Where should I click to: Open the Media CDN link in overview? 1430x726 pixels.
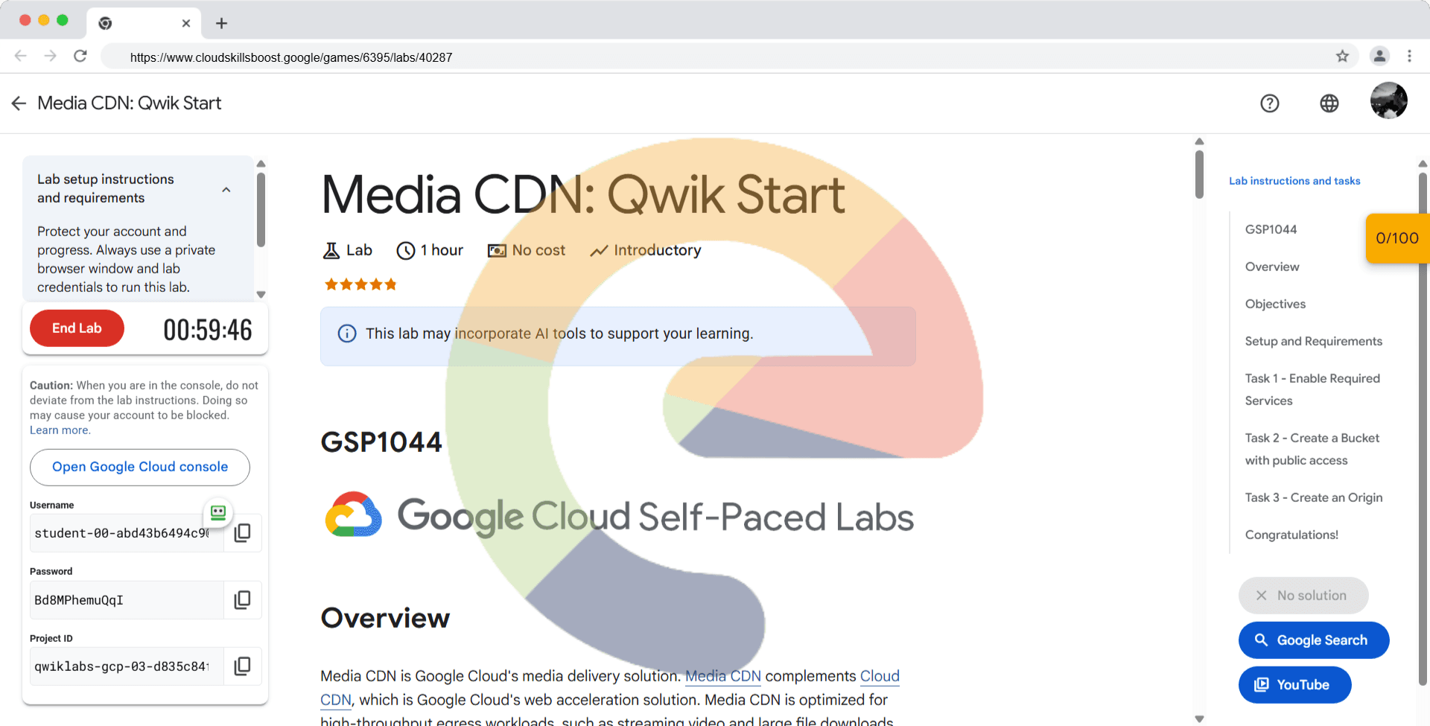pos(723,676)
